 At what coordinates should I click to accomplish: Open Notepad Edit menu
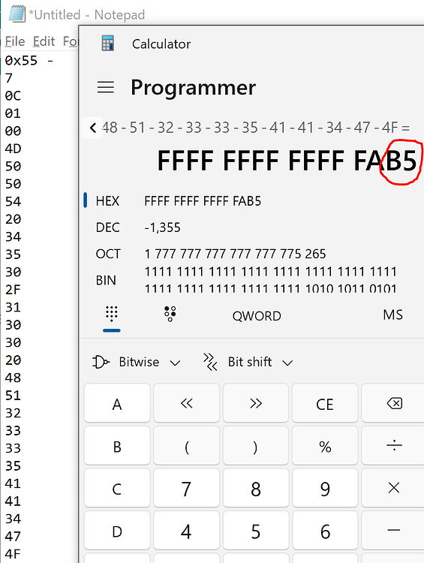click(x=44, y=41)
